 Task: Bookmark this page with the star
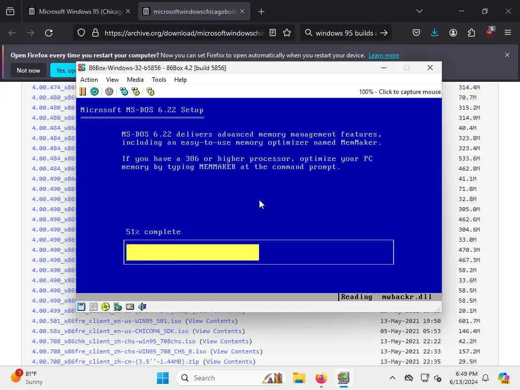tap(287, 33)
